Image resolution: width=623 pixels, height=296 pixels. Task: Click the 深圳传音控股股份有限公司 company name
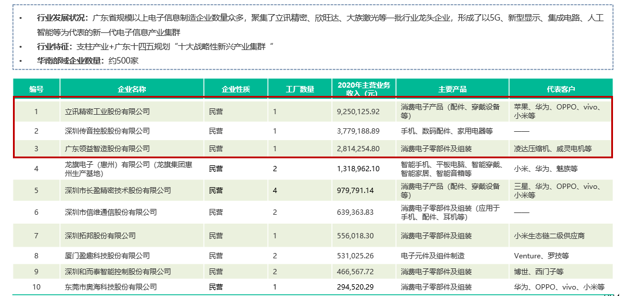(107, 131)
